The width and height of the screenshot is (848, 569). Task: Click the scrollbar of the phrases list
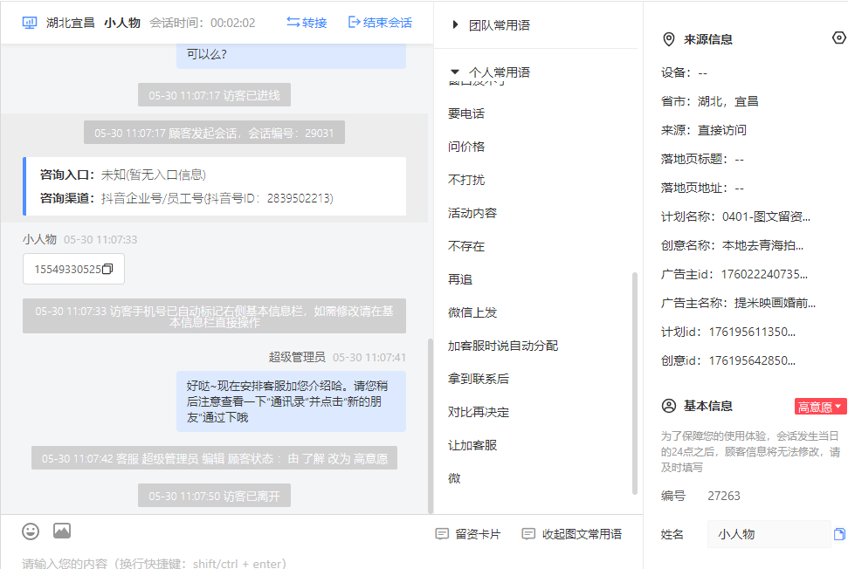[634, 383]
